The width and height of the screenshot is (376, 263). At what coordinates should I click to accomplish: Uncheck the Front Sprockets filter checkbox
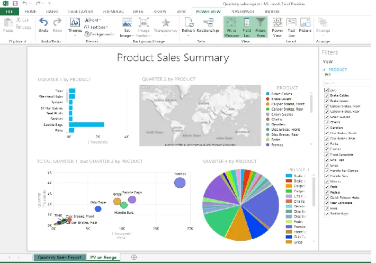[326, 155]
